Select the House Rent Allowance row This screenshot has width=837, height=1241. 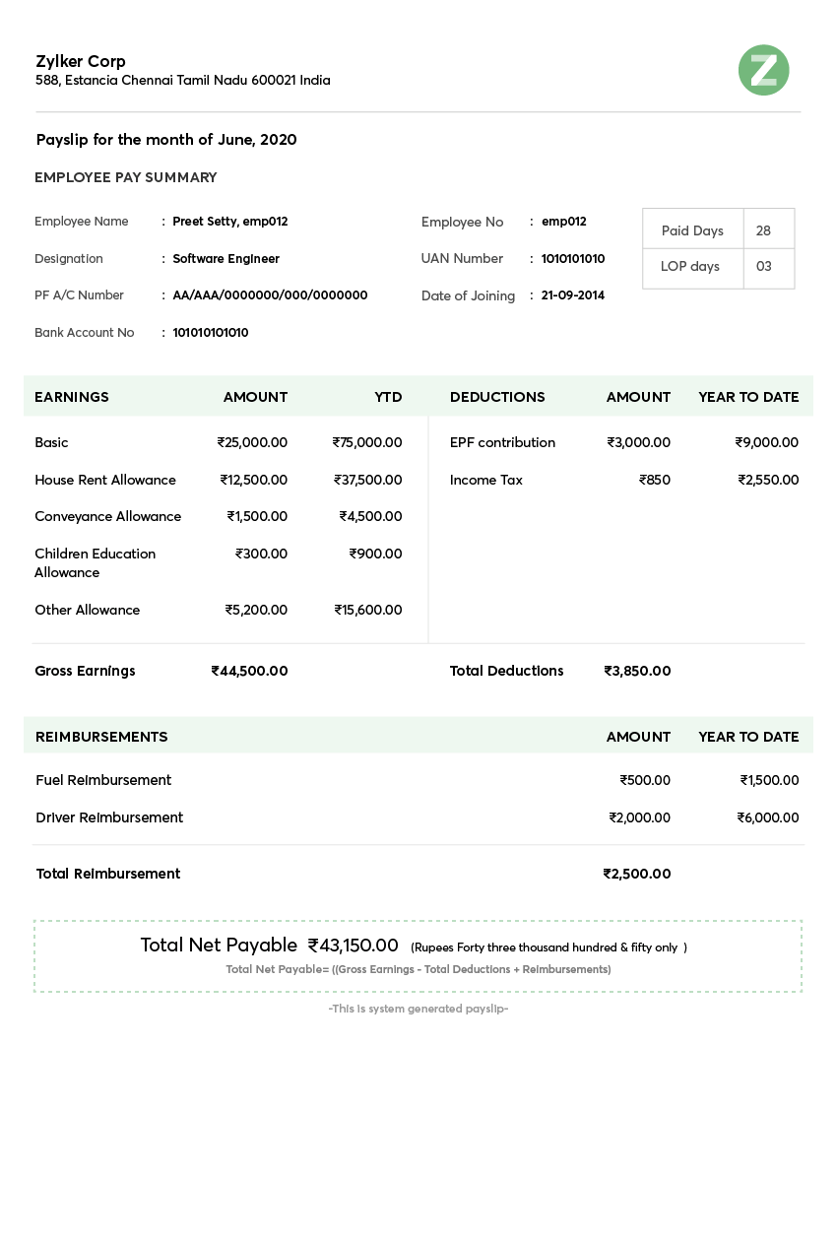coord(104,480)
